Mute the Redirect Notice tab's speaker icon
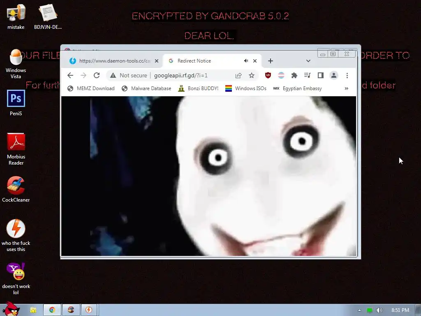This screenshot has width=421, height=316. 246,61
